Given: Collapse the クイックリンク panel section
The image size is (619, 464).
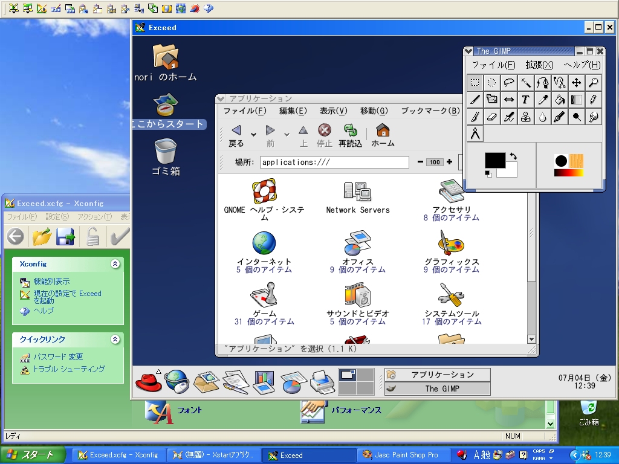Looking at the screenshot, I should (x=115, y=340).
